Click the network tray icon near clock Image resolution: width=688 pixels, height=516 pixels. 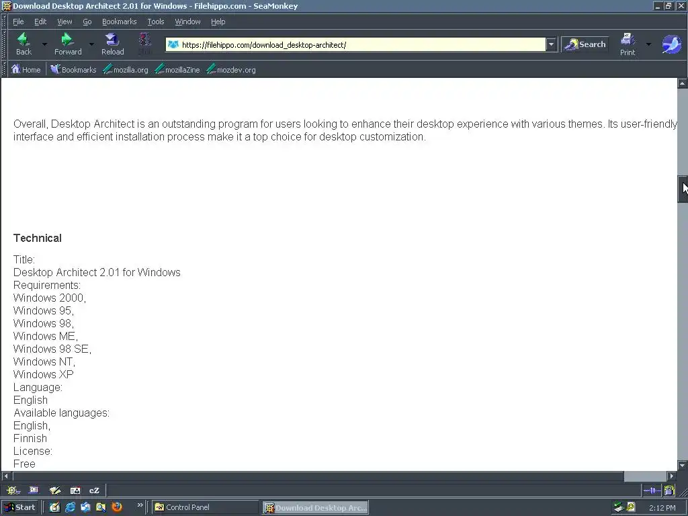point(619,507)
